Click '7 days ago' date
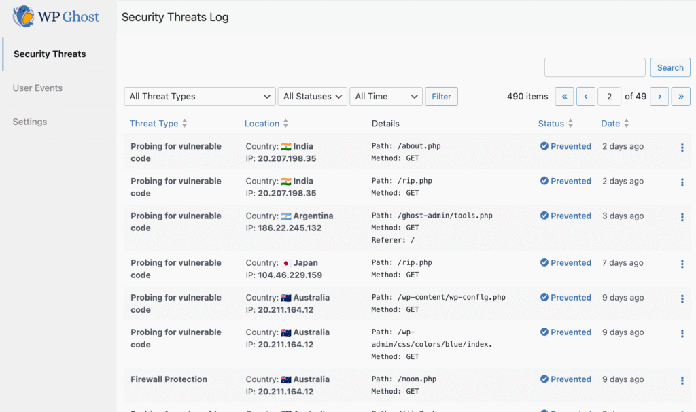Viewport: 696px width, 412px height. (x=623, y=263)
